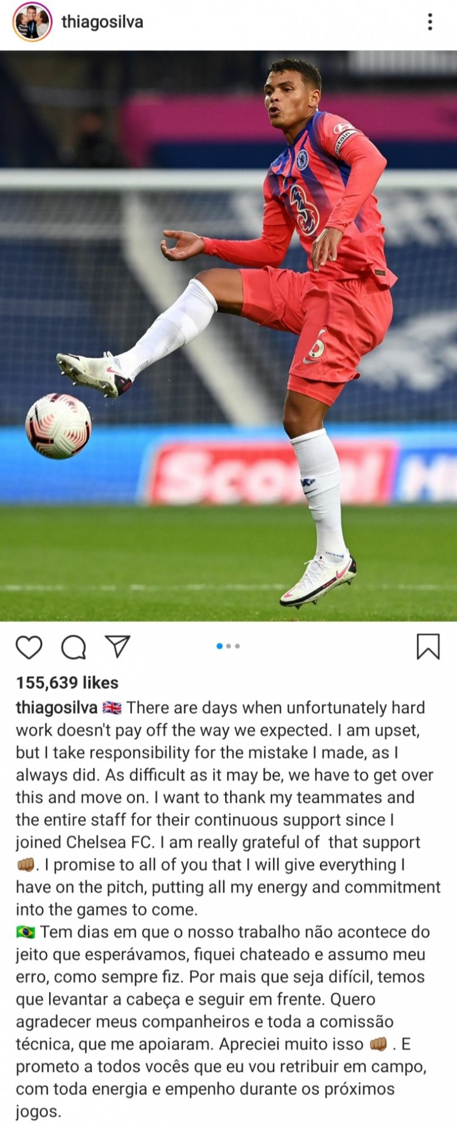Viewport: 457px width, 1126px height.
Task: Tap the Brazil flag emoji in caption
Action: [26, 932]
